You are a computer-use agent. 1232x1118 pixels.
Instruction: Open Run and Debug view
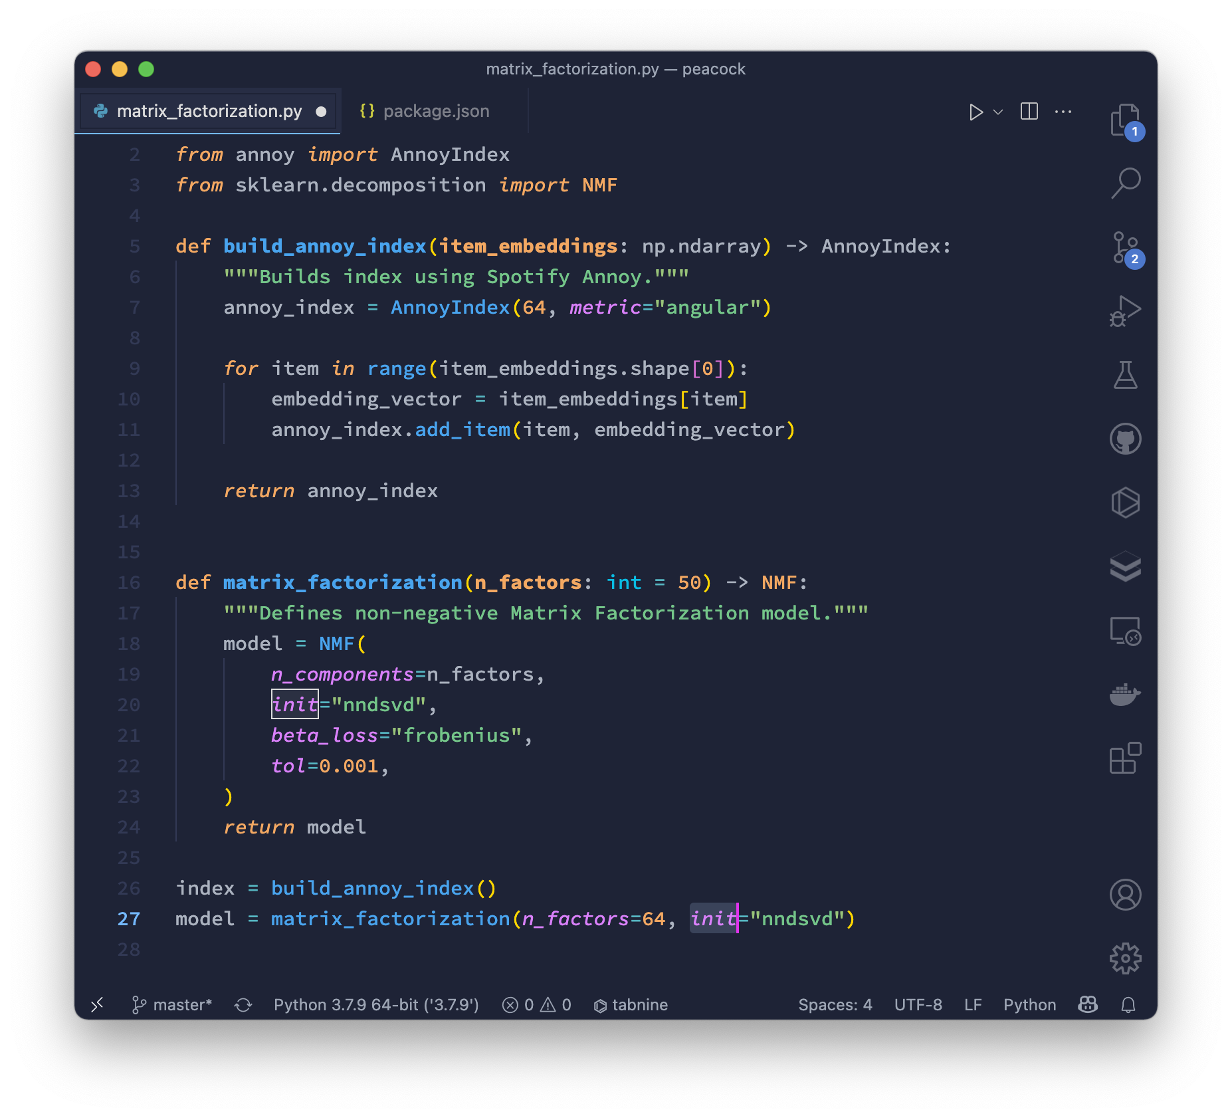1125,310
